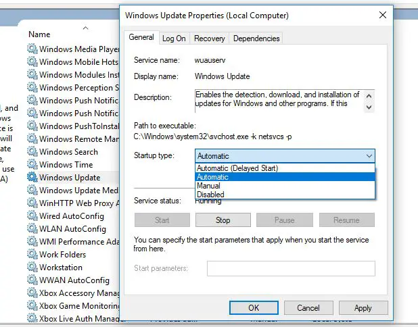Confirm the properties with OK
This screenshot has height=327, width=418.
(x=254, y=308)
